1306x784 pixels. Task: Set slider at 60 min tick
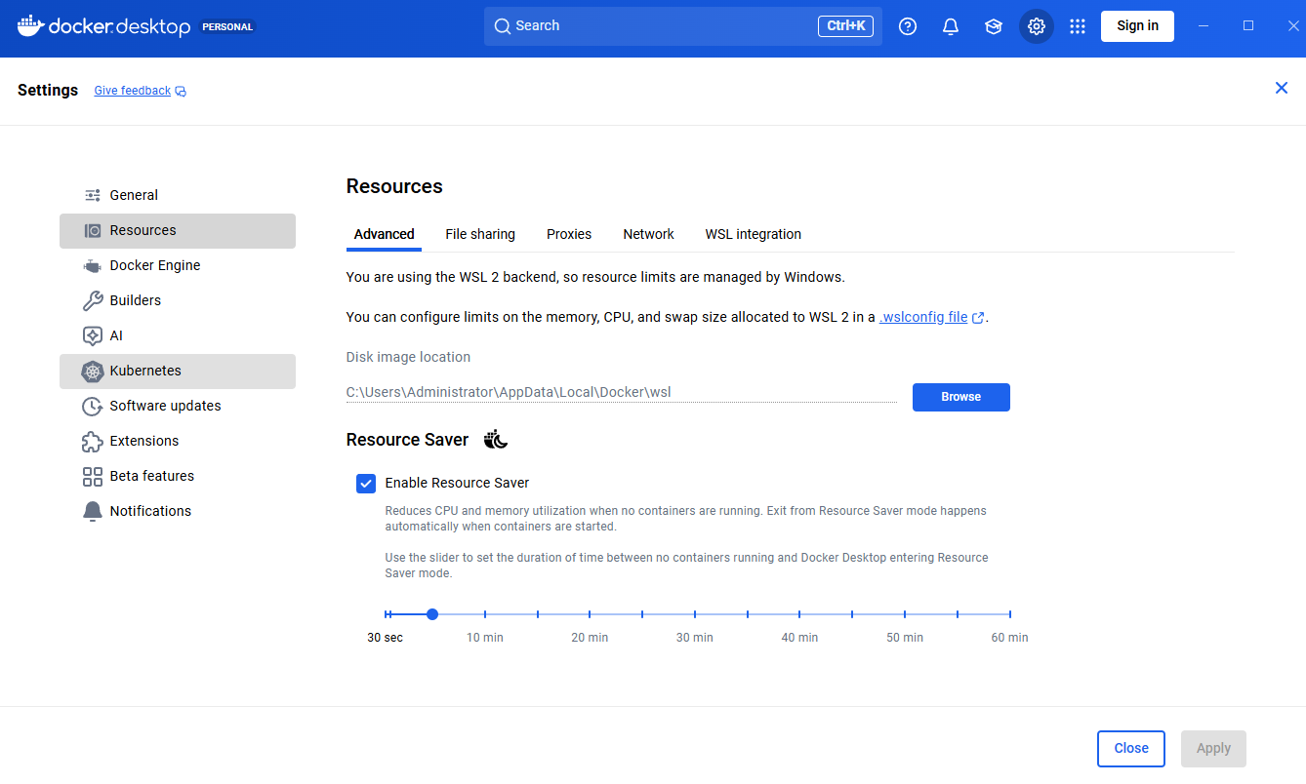[x=1010, y=614]
